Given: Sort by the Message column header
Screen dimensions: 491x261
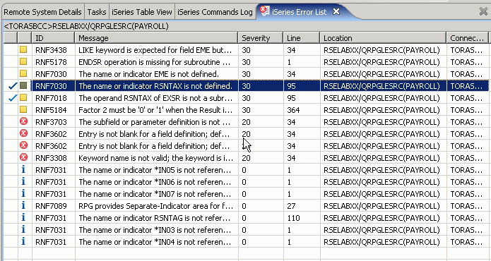Looking at the screenshot, I should 156,38.
